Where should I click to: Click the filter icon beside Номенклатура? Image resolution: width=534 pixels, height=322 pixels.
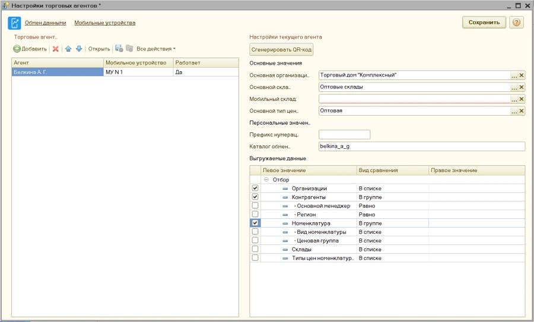pos(285,224)
